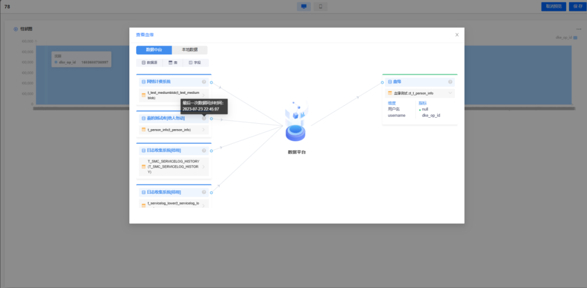The height and width of the screenshot is (288, 587).
Task: Click connector node of card above t_test_mediumblob
Action: pos(211,82)
